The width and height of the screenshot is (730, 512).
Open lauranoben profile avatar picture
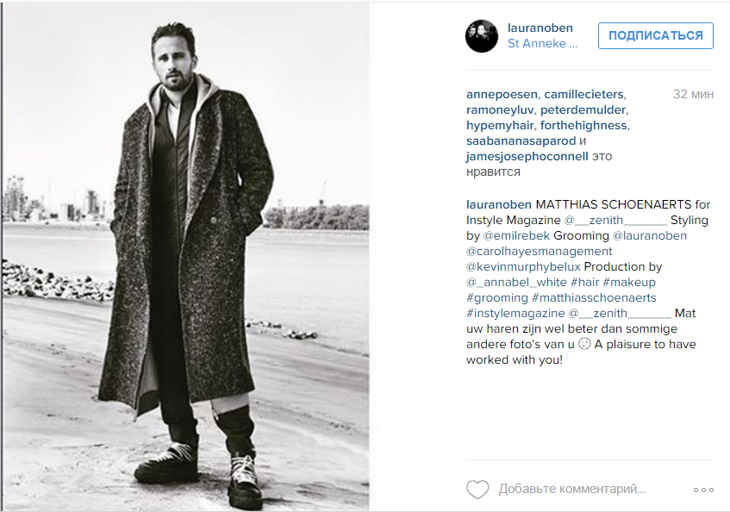point(482,36)
